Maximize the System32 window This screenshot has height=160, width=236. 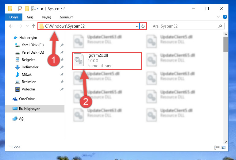pos(207,9)
